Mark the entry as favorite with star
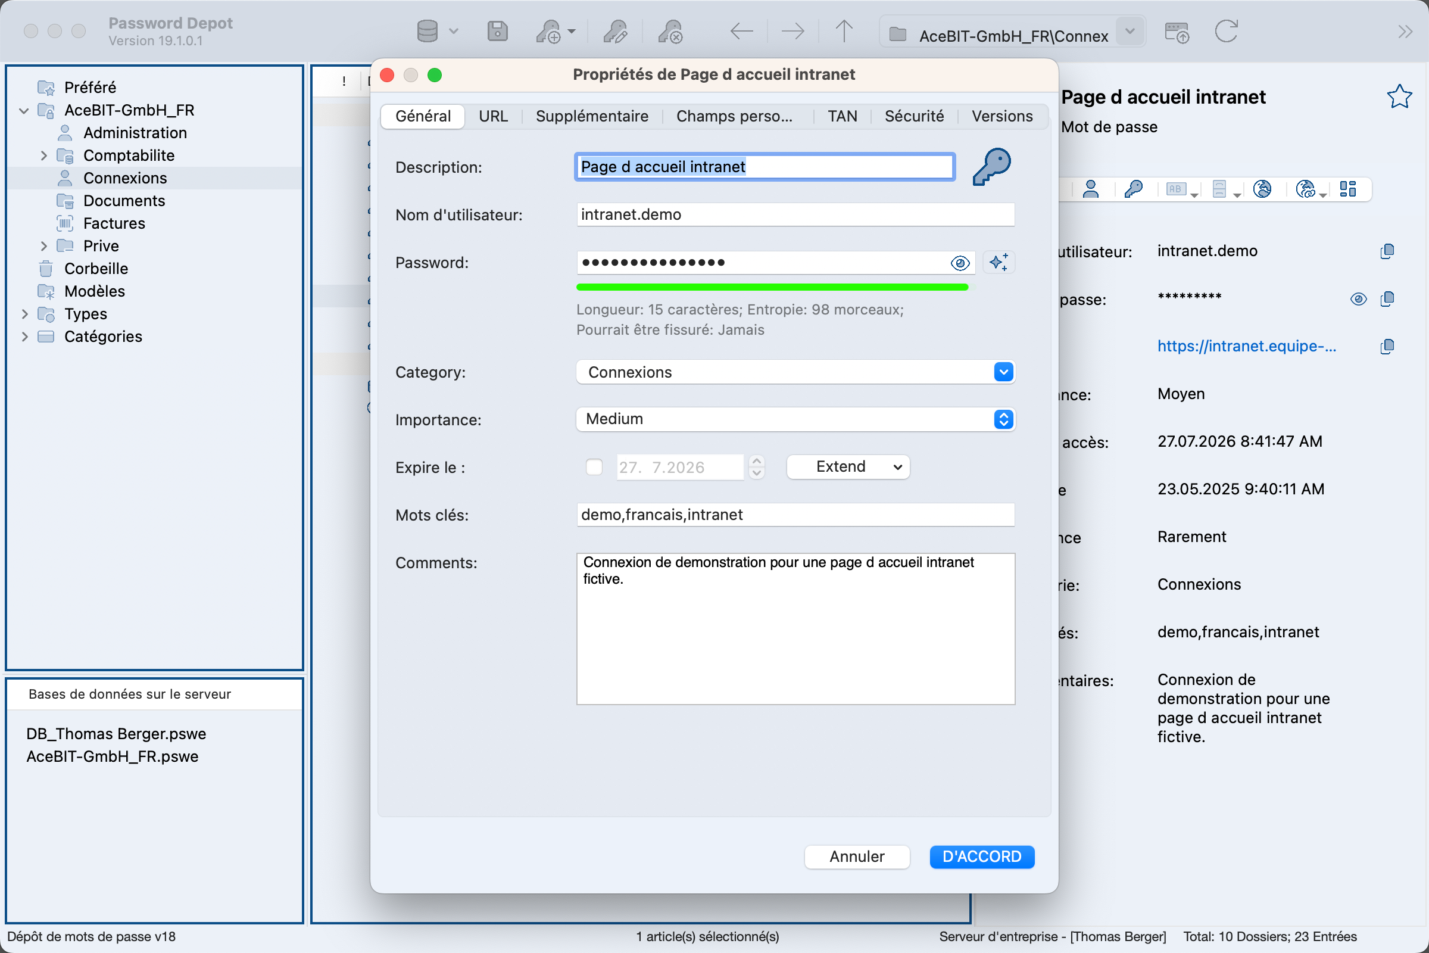The image size is (1429, 953). pos(1399,96)
